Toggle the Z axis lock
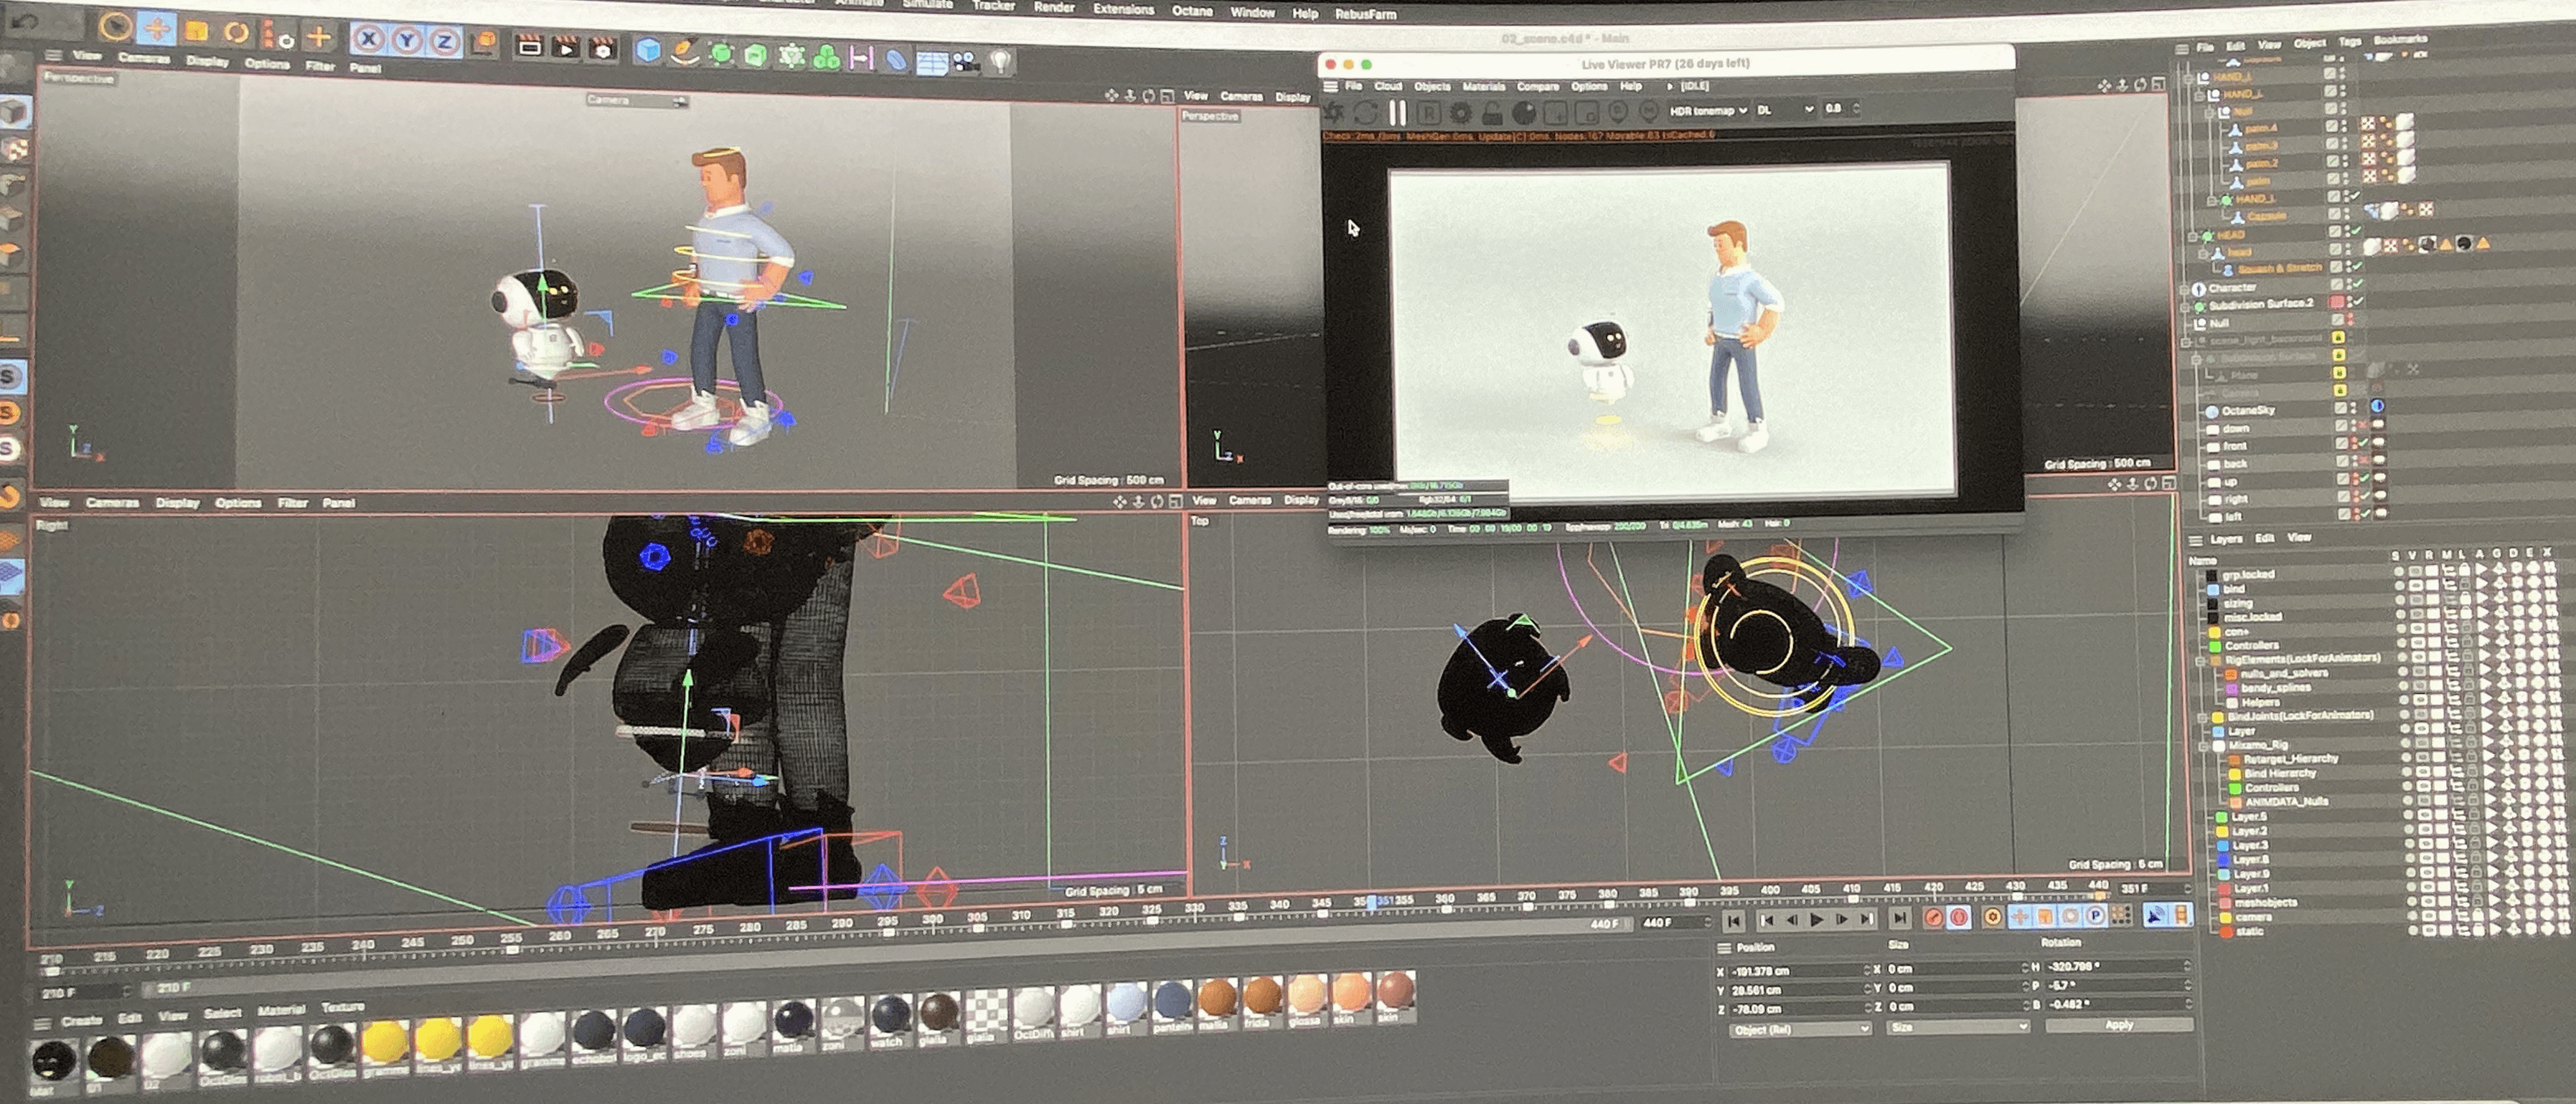The image size is (2576, 1104). click(444, 41)
